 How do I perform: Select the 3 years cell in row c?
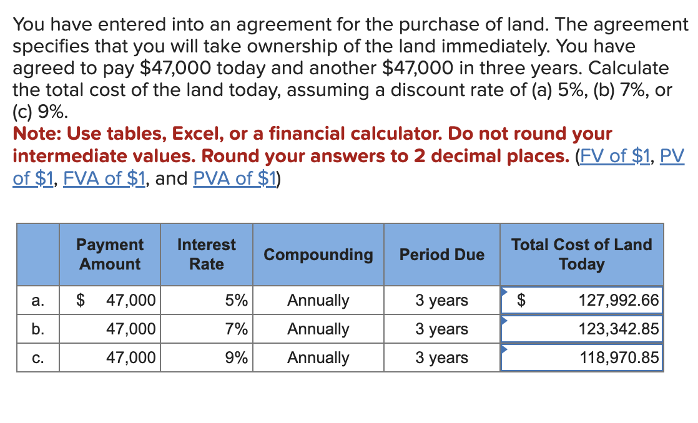click(x=442, y=357)
